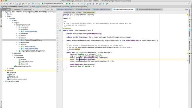Switch to SpringBootRabbitMQApplication.java tab
Image resolution: width=192 pixels, height=108 pixels.
149,9
